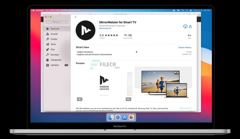Open Finder from the Dock
The image size is (240, 139).
111,117
